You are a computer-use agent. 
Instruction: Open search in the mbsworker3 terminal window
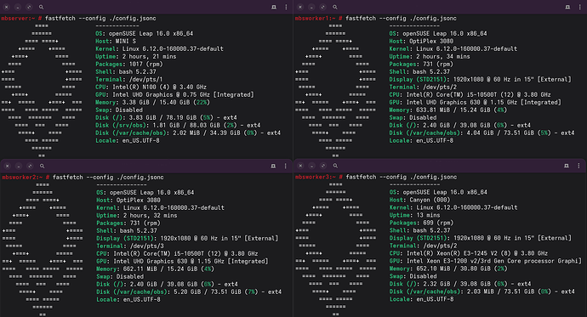pyautogui.click(x=335, y=166)
